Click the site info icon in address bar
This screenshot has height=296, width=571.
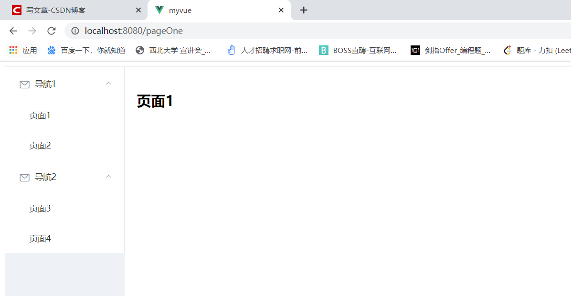[75, 31]
